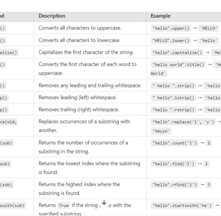Click the 'HELLO' result code tag
Image resolution: width=221 pixels, height=216 pixels.
[209, 28]
